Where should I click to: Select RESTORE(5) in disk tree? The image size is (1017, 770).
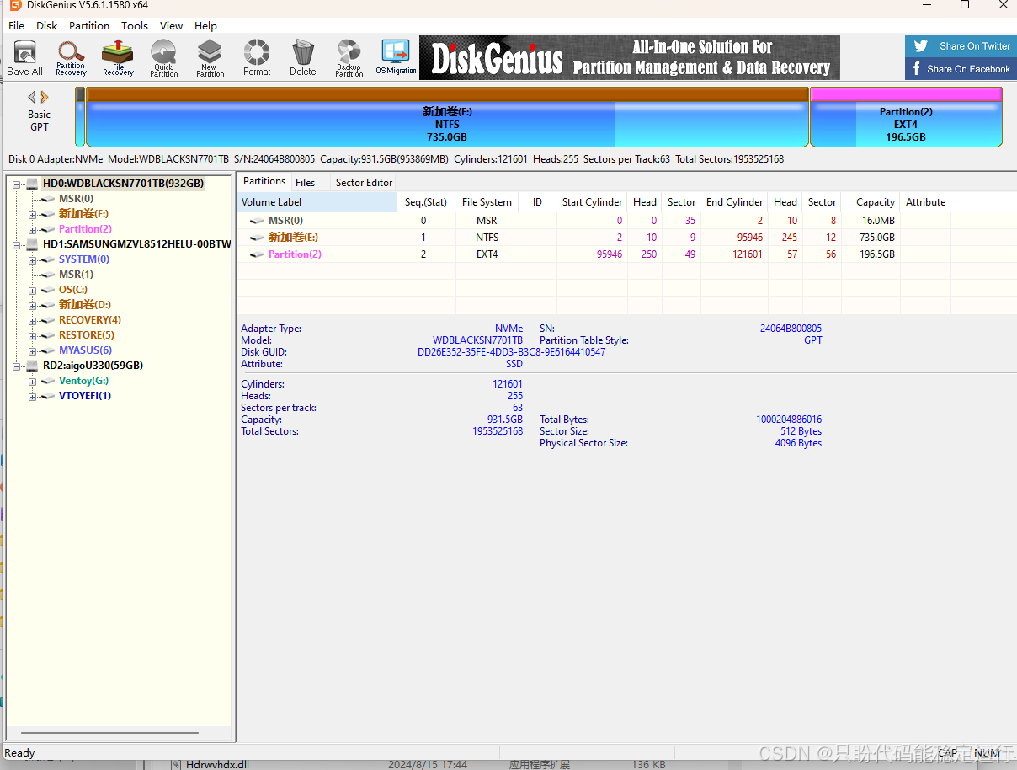click(x=87, y=335)
